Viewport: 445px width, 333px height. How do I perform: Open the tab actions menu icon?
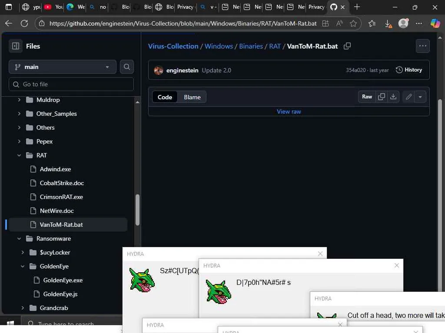(x=9, y=7)
